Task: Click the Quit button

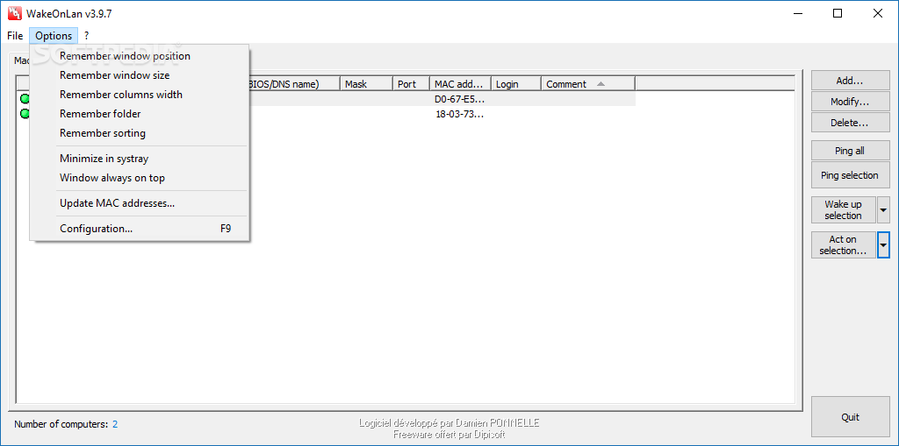Action: click(850, 417)
